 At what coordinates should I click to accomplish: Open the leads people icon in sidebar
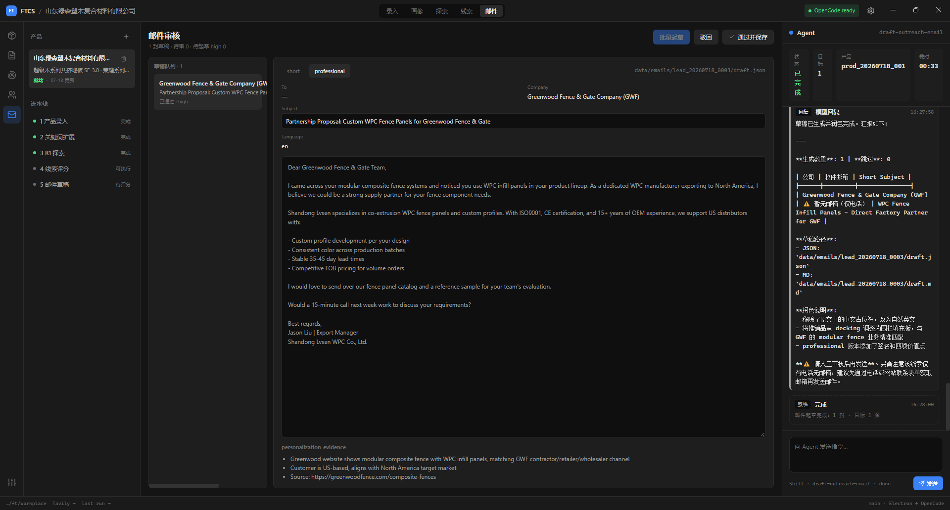pyautogui.click(x=12, y=95)
